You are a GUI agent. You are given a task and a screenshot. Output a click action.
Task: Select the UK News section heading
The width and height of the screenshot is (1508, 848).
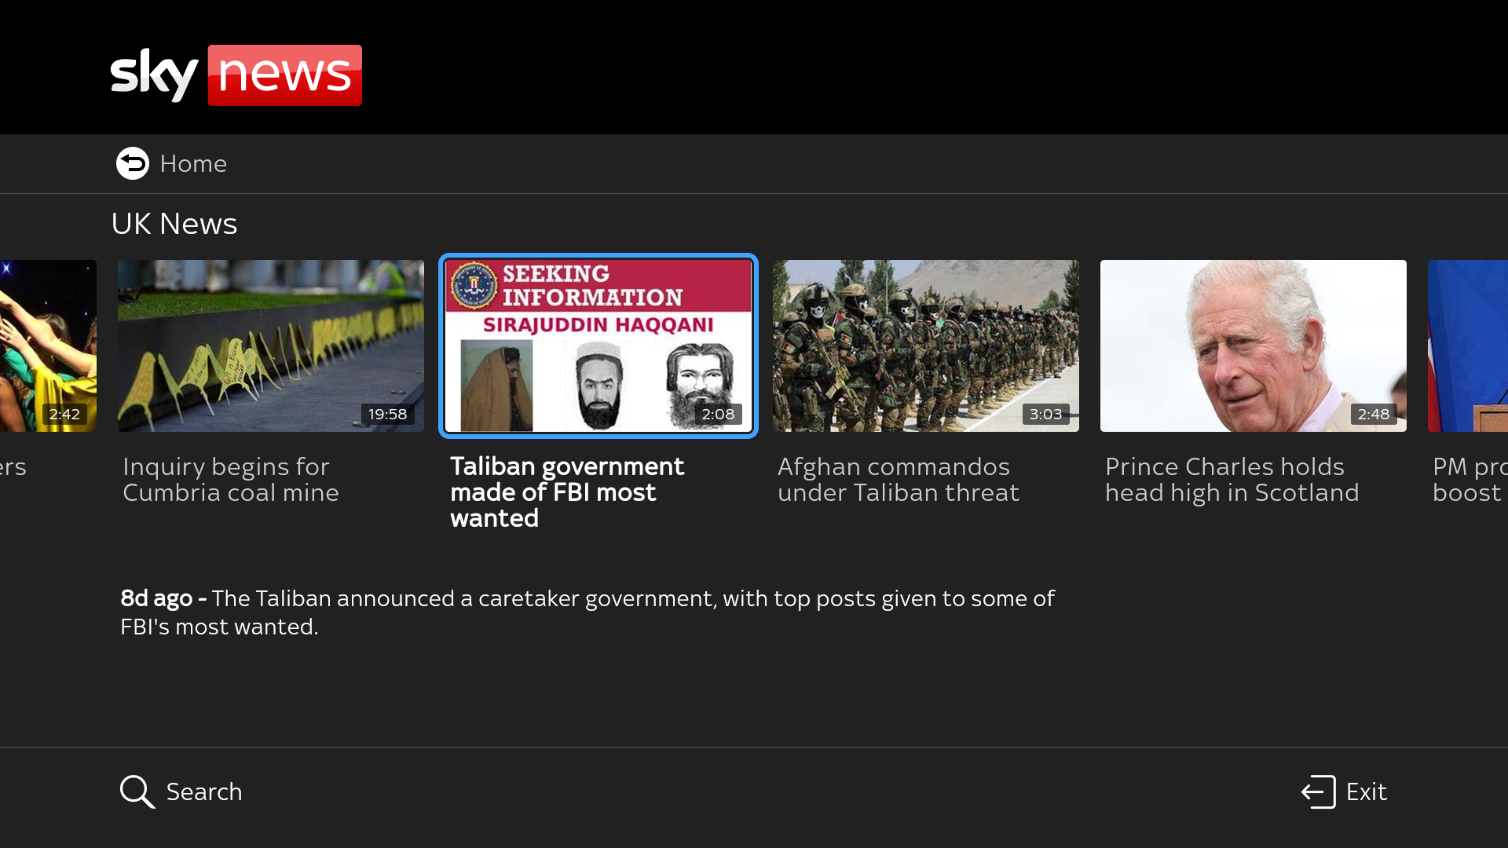pos(174,223)
